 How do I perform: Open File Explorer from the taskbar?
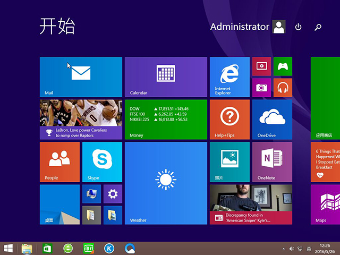pos(27,249)
